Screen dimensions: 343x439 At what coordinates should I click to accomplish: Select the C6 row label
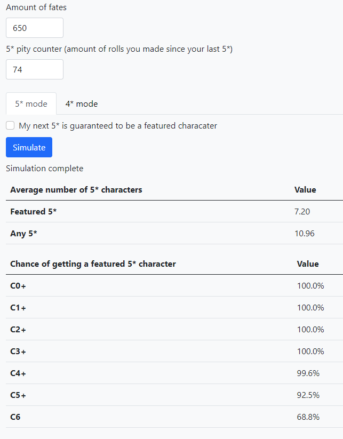[15, 417]
